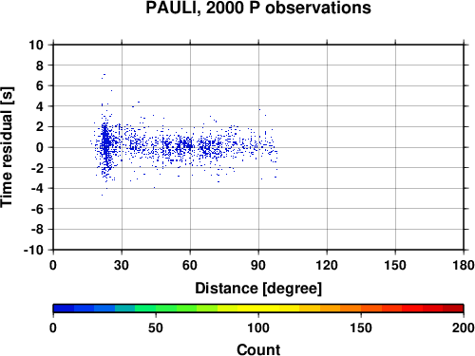
Task: Click the x-axis tick label 30
Action: (x=122, y=265)
